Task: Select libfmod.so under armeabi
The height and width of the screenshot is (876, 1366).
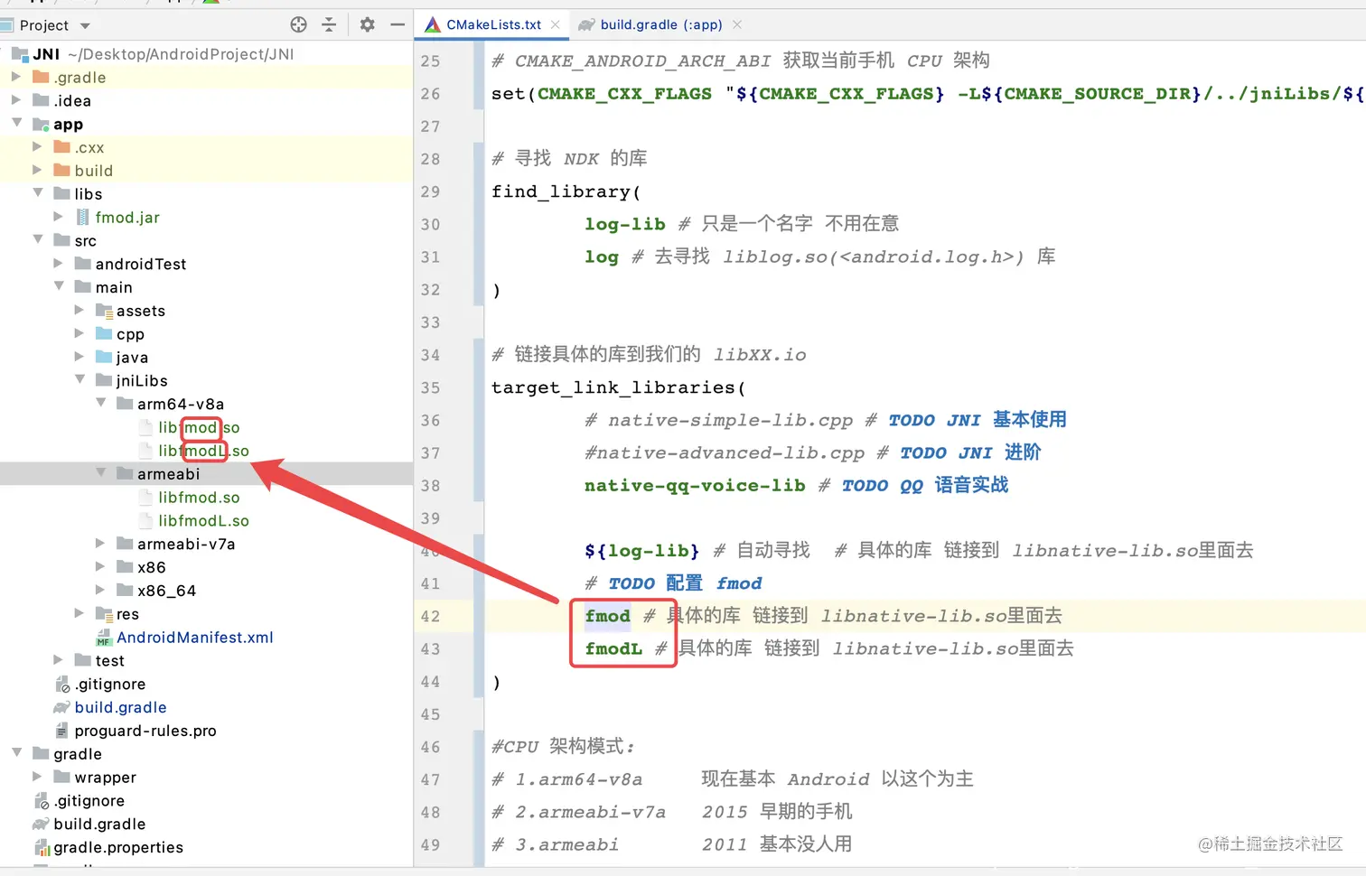Action: pos(199,498)
